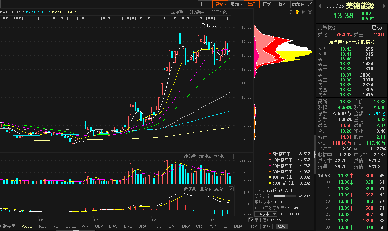Open chip distribution settings gear
Viewport: 388px width, 231px height.
[x=310, y=12]
